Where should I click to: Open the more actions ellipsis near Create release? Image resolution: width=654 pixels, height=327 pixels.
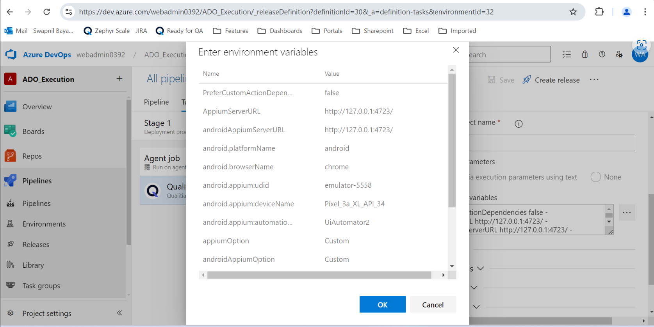594,80
